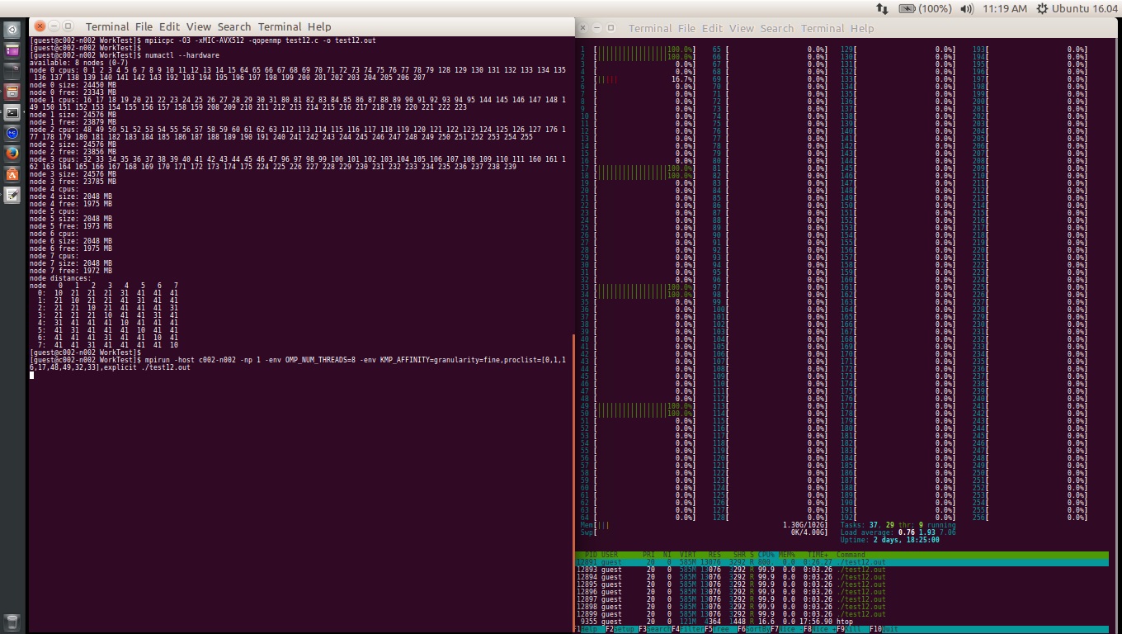Open Help menu in htop terminal window
Viewport: 1122px width, 634px height.
862,28
